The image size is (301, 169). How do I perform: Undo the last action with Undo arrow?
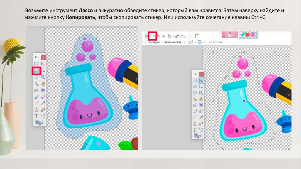(177, 36)
